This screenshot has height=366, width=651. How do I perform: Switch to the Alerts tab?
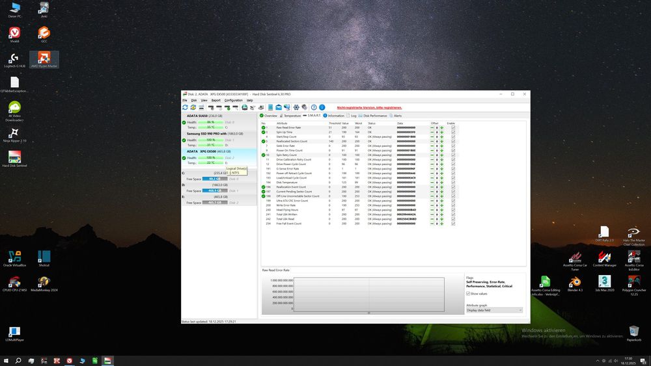coord(395,116)
